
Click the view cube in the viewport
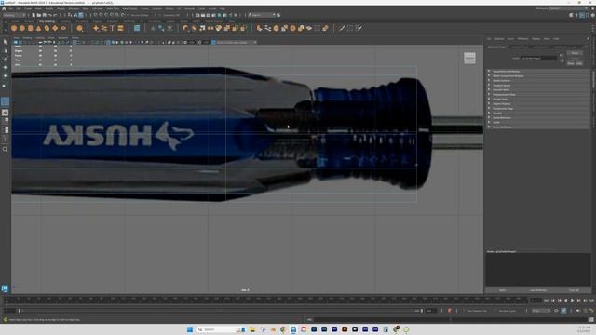469,58
